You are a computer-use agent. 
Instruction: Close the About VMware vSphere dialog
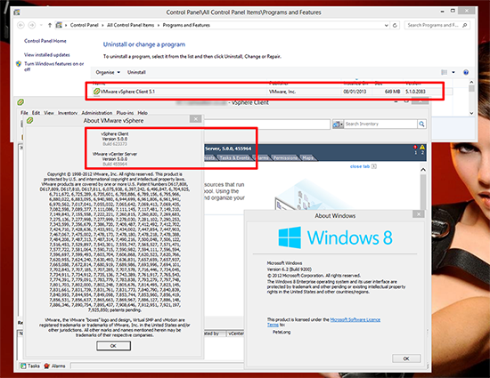196,119
